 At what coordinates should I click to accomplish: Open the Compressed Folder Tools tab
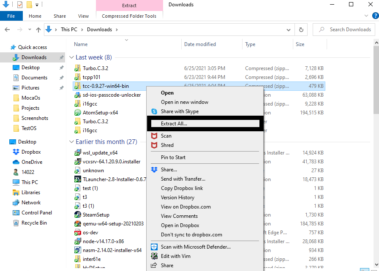tap(129, 16)
